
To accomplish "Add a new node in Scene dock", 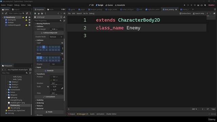I will coord(3,14).
